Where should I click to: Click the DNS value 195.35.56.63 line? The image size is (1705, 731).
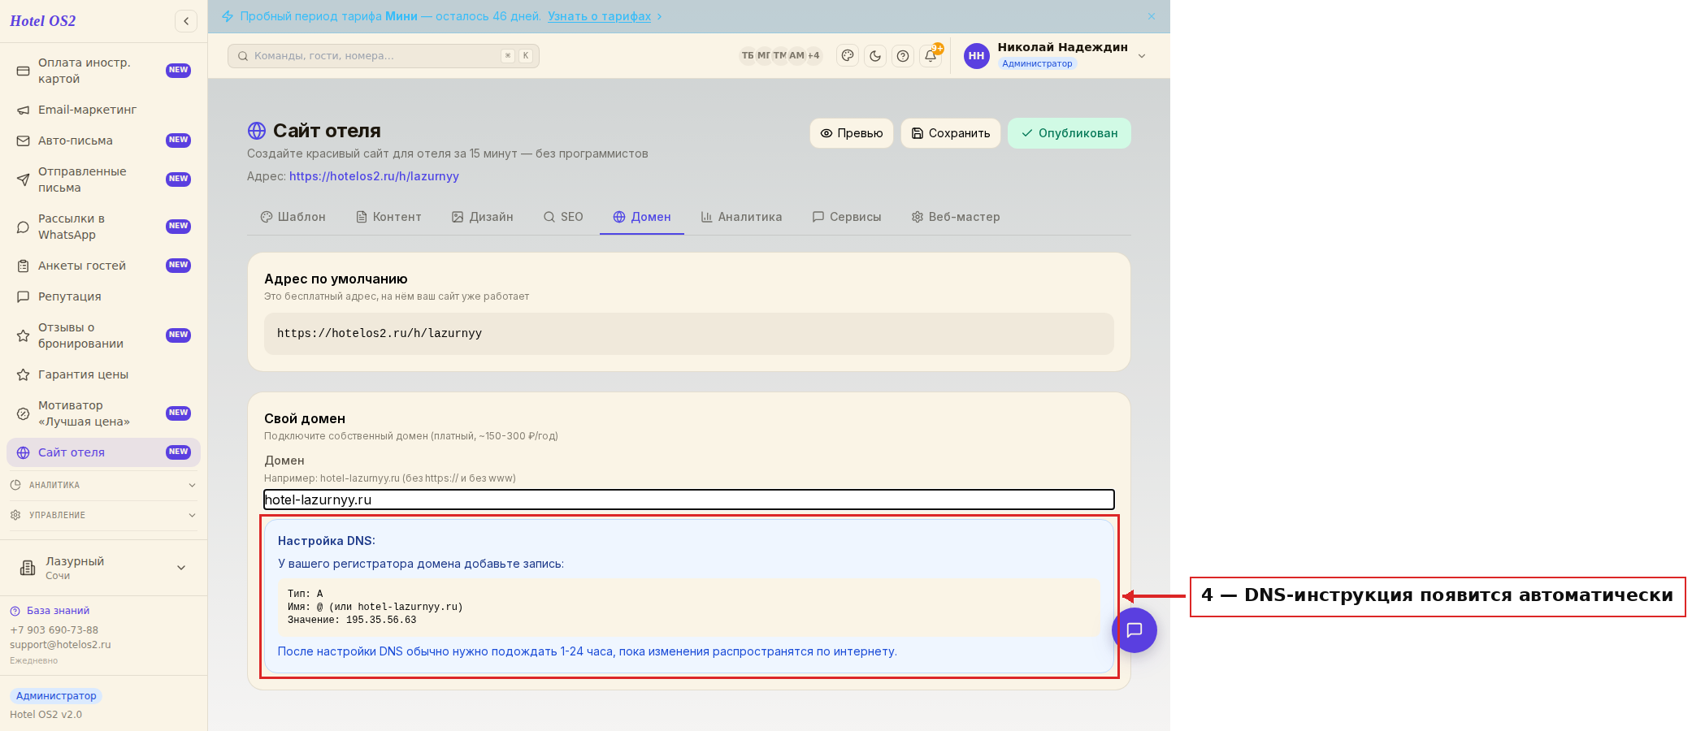click(352, 620)
